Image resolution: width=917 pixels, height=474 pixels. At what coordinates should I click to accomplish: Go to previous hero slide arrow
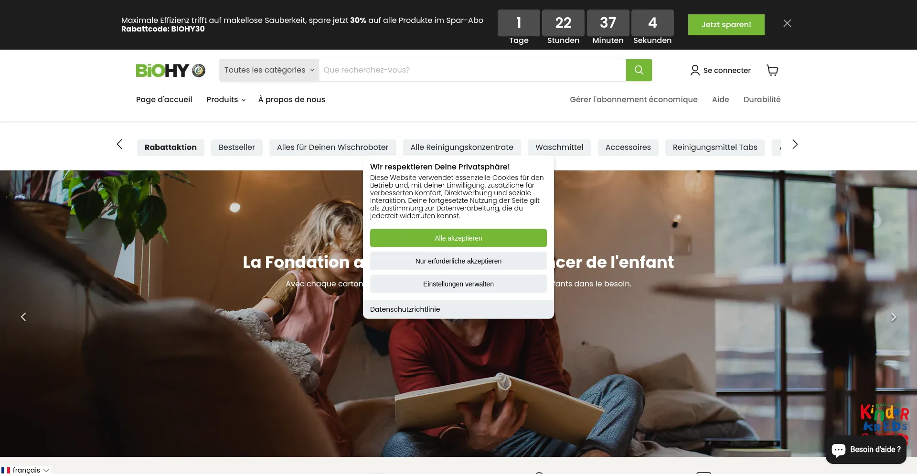(x=23, y=317)
